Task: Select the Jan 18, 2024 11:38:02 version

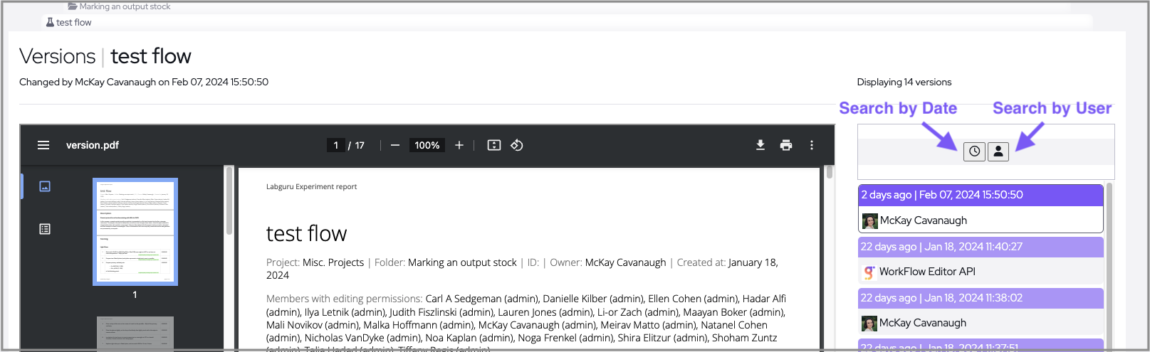Action: coord(981,298)
